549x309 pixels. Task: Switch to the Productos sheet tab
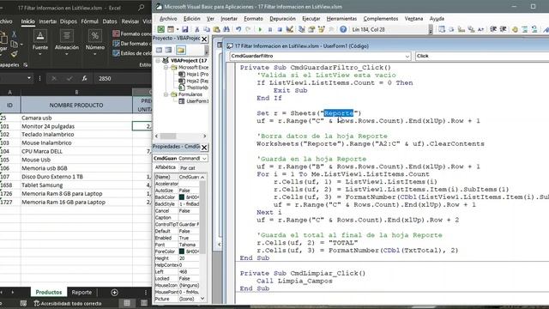[x=49, y=292]
